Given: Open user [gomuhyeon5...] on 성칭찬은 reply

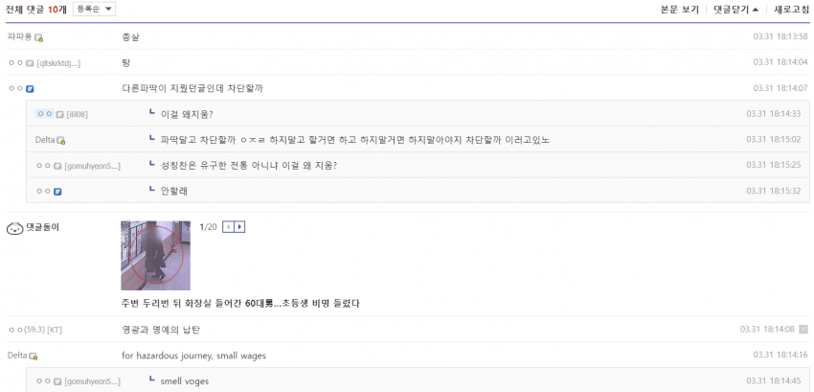Looking at the screenshot, I should click(x=92, y=166).
